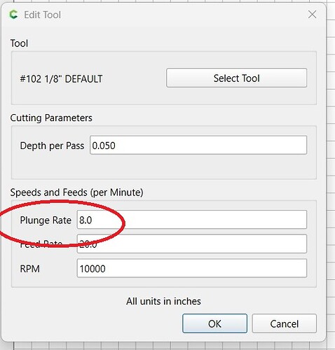Click into the Plunge Rate field

191,220
